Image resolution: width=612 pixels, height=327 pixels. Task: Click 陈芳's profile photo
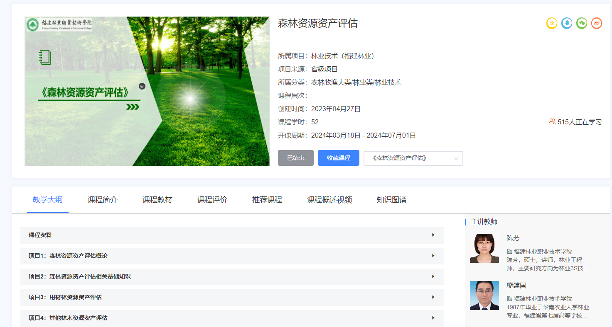tap(484, 248)
